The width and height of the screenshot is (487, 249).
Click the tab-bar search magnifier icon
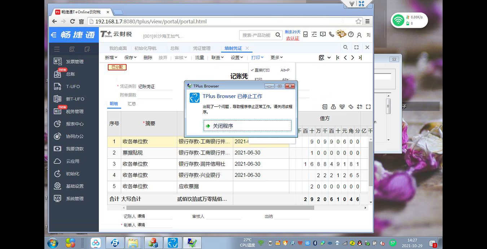346,47
